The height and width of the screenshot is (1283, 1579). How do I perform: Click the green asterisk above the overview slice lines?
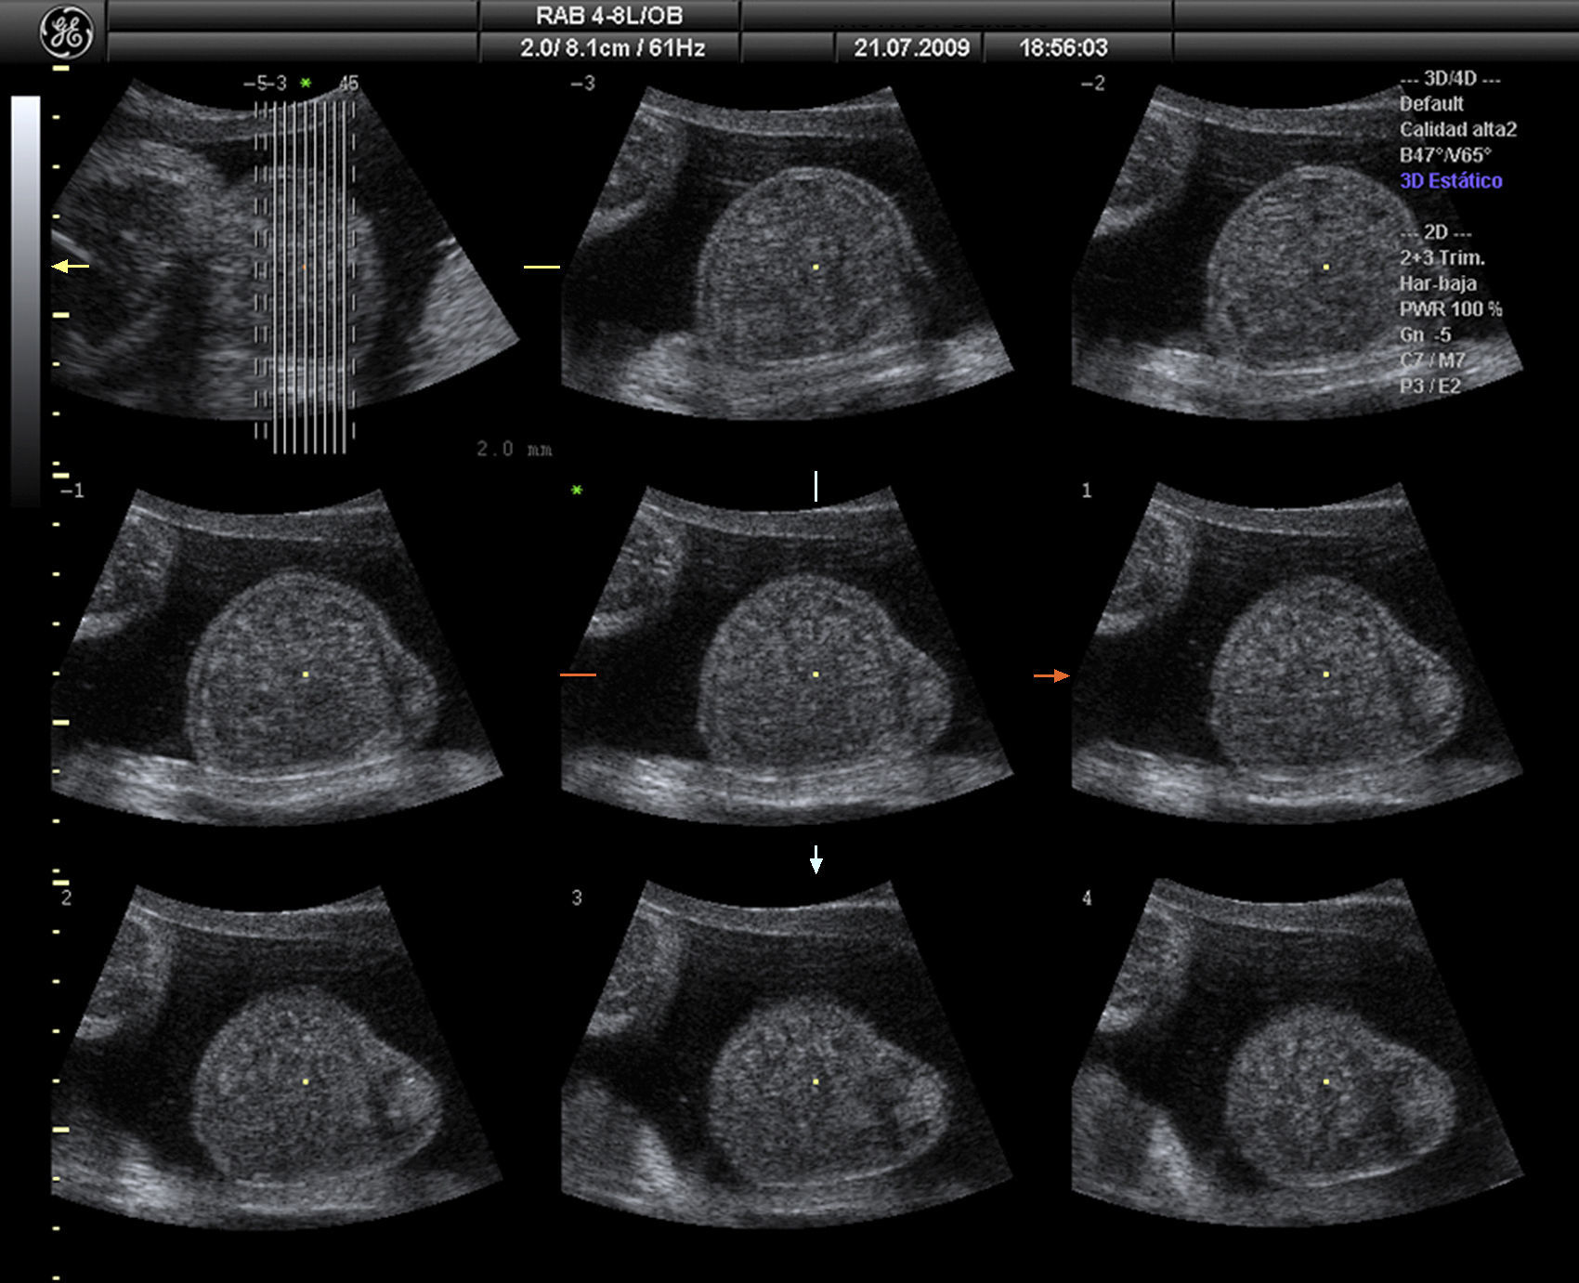click(x=306, y=84)
